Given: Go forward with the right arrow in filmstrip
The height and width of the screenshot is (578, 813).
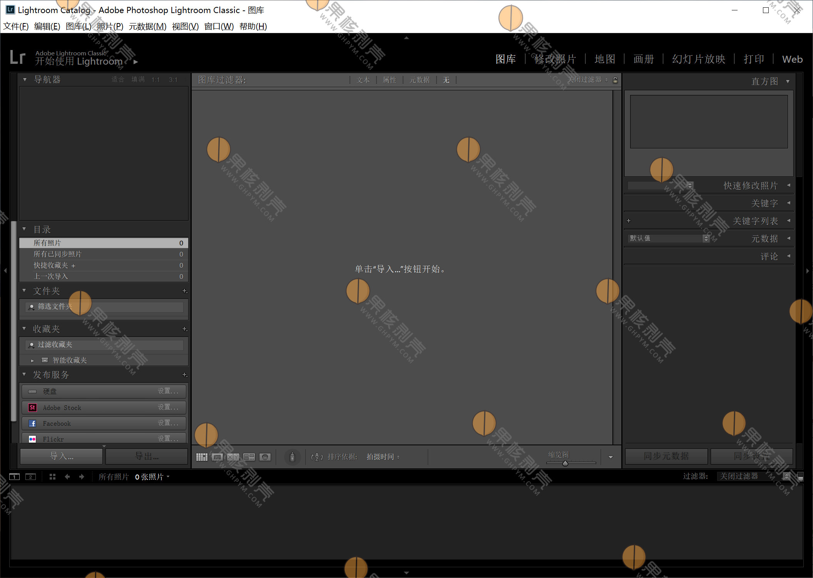Looking at the screenshot, I should [x=82, y=477].
